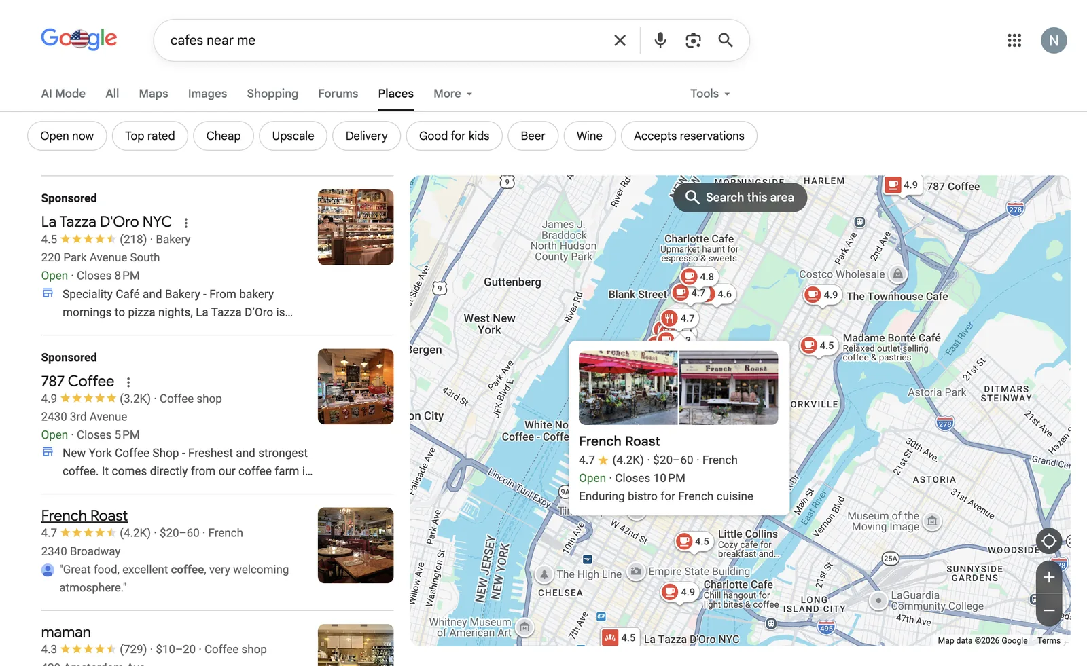Open the 787 Coffee listing title
This screenshot has height=666, width=1087.
[77, 382]
